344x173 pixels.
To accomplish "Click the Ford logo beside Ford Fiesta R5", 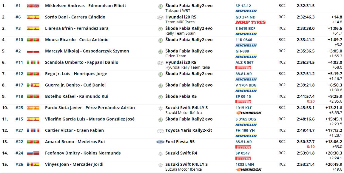I will 160,142.
